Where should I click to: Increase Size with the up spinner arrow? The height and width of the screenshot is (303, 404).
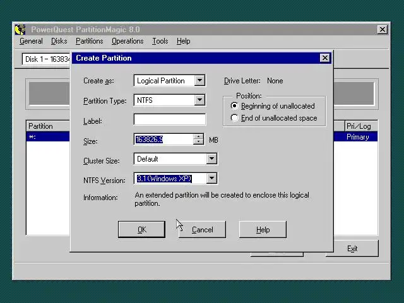click(198, 136)
